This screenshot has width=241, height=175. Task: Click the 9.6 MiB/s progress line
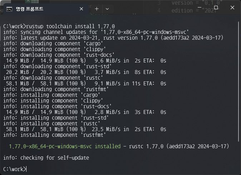coord(86,61)
